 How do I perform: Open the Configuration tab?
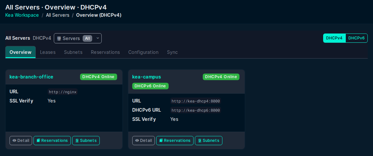[x=143, y=52]
